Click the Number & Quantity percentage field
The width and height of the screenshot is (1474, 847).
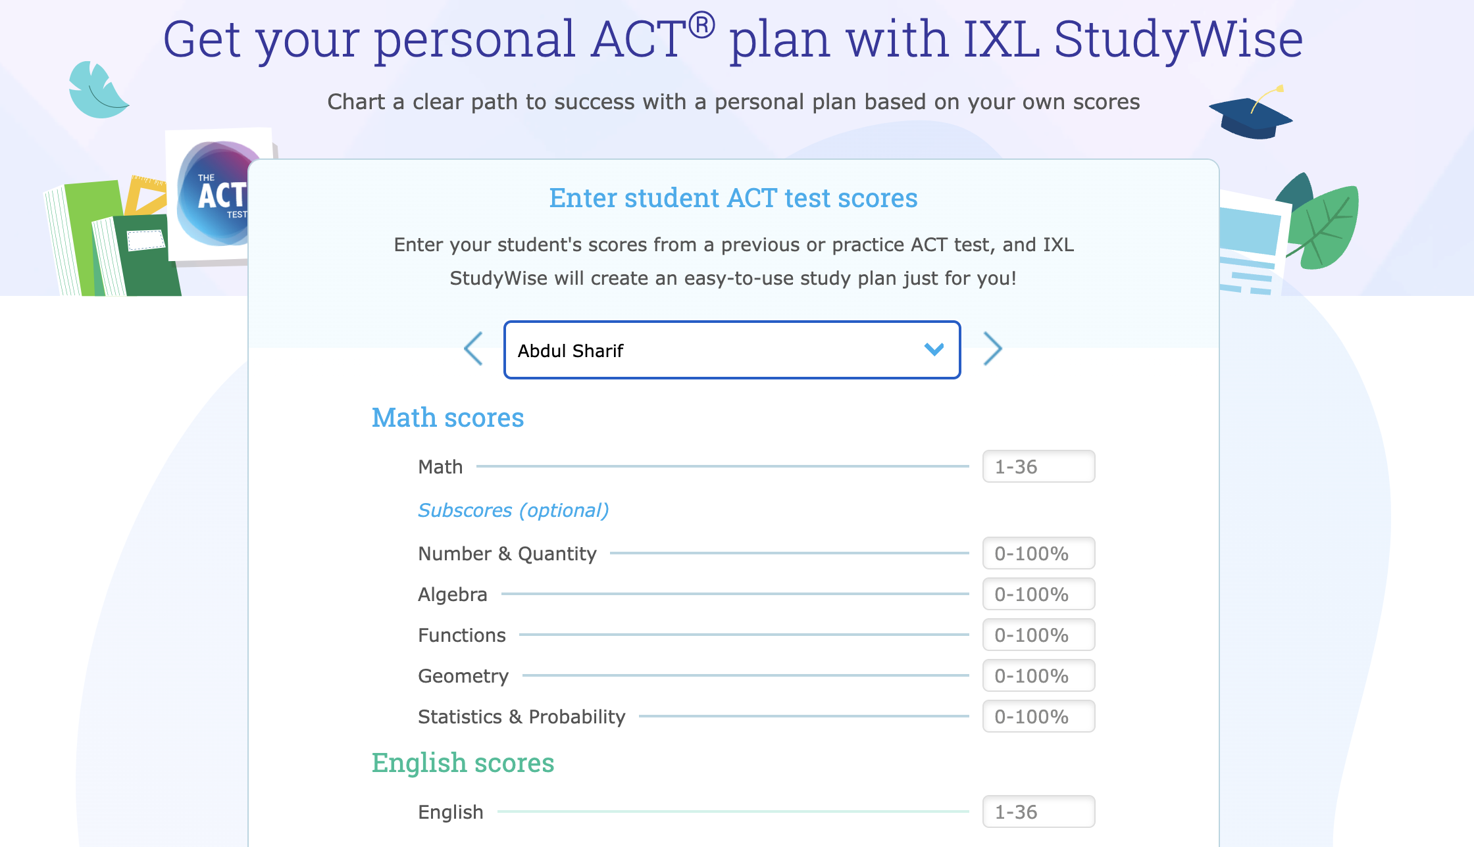pyautogui.click(x=1038, y=553)
